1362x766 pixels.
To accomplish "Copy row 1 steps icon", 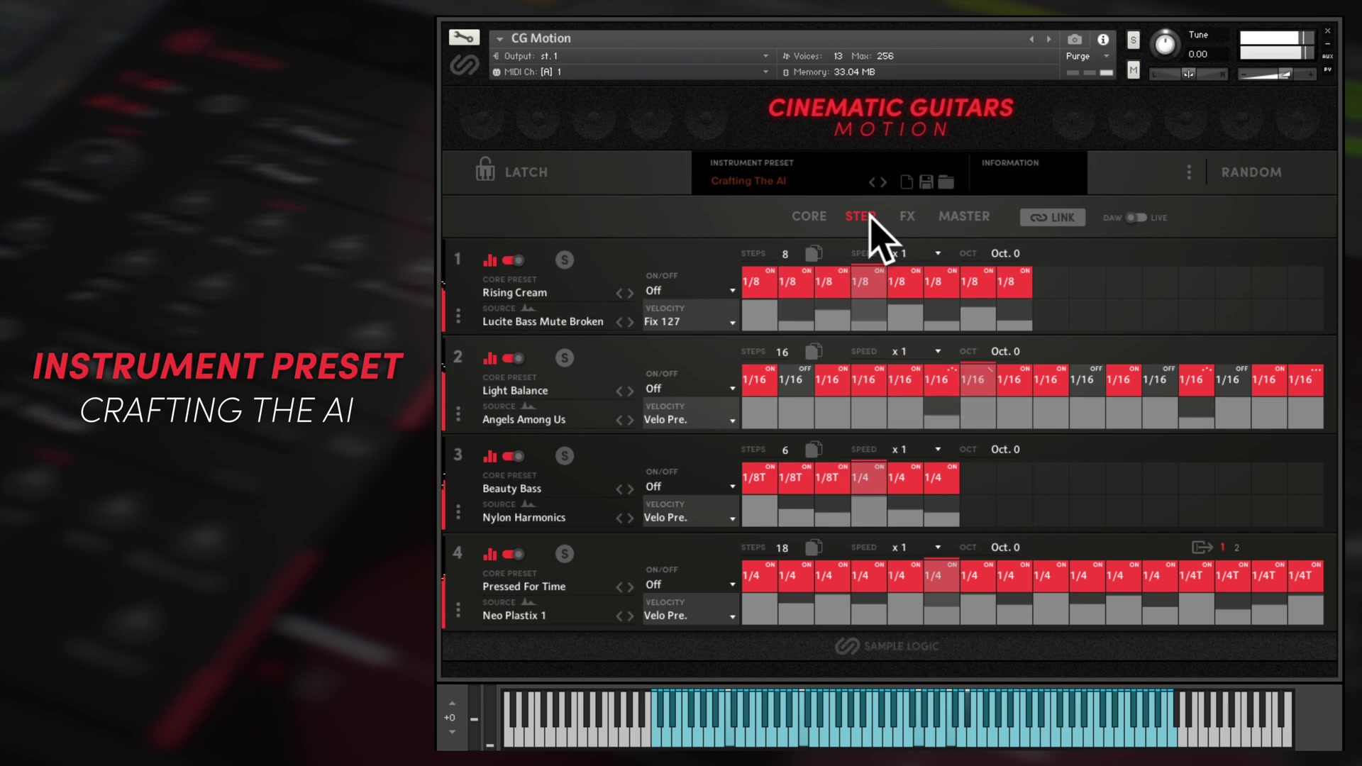I will (814, 253).
